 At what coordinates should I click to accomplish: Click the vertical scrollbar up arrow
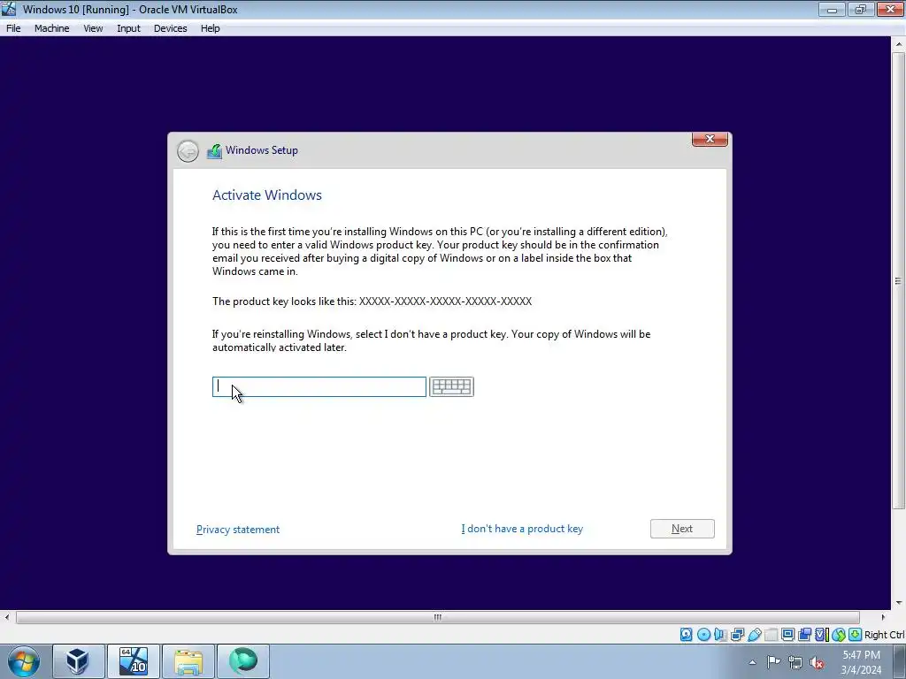(x=898, y=44)
